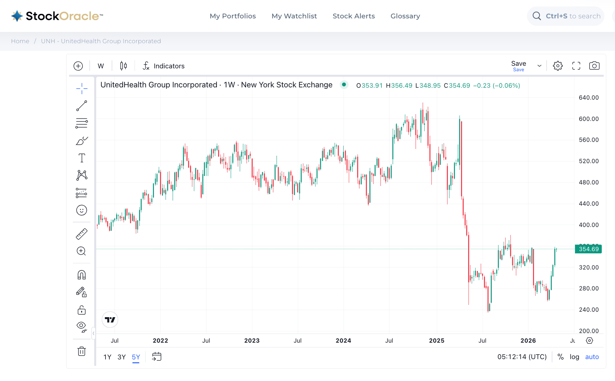Screen dimensions: 615x381
Task: Toggle magnet snap mode
Action: 81,275
